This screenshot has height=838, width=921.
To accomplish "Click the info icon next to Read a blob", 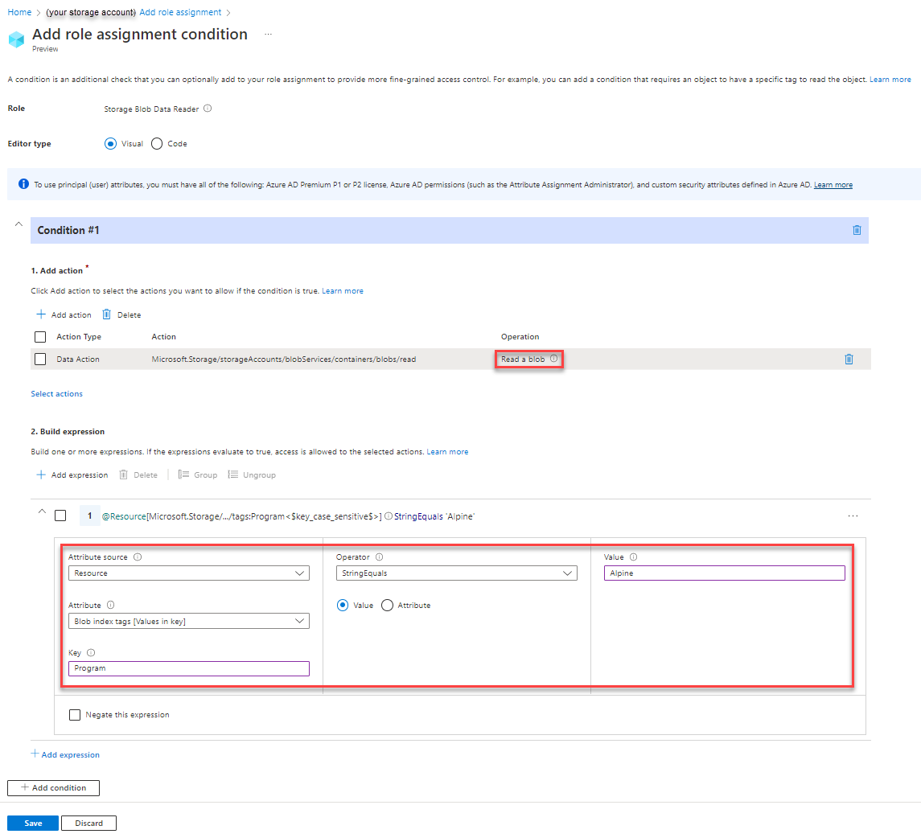I will pyautogui.click(x=553, y=359).
